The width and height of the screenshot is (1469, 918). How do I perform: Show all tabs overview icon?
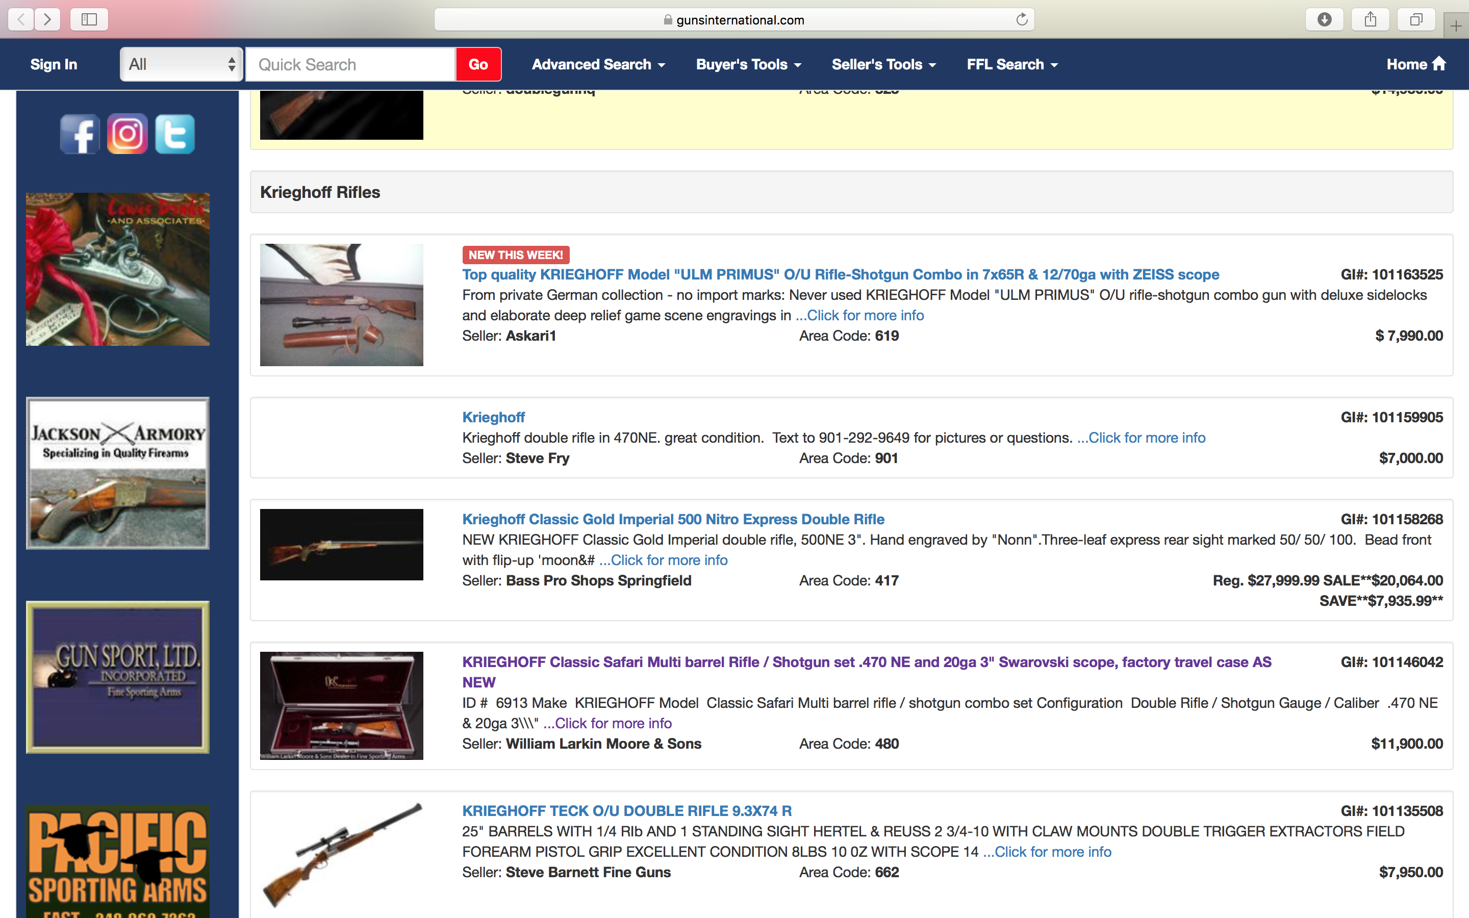click(x=1416, y=19)
